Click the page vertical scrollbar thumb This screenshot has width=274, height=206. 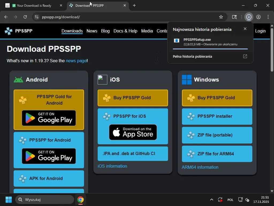(x=272, y=50)
